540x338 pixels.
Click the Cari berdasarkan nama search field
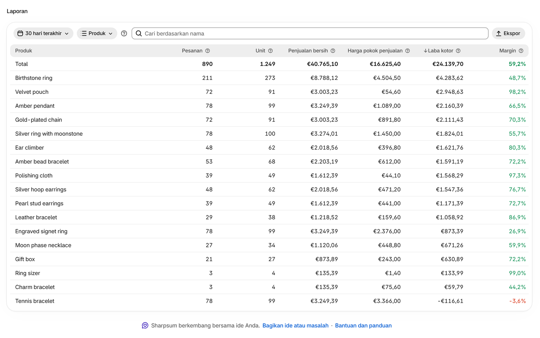pos(310,33)
